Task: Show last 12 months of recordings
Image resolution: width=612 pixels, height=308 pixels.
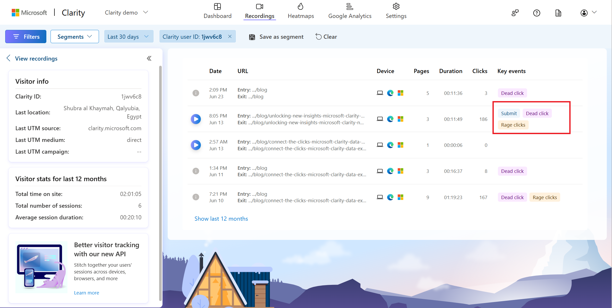Action: [x=221, y=219]
